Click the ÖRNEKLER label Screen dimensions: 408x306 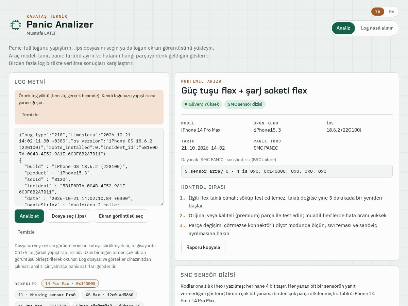click(x=26, y=284)
